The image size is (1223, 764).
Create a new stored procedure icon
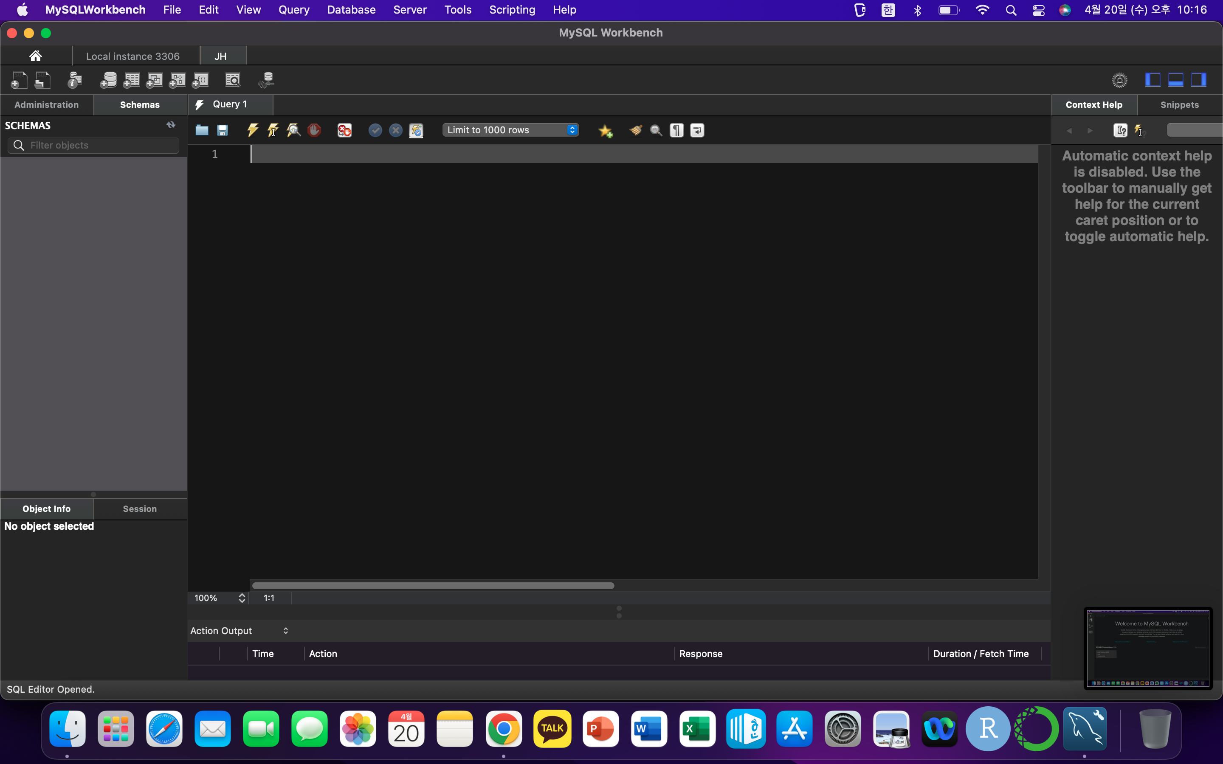pos(177,80)
